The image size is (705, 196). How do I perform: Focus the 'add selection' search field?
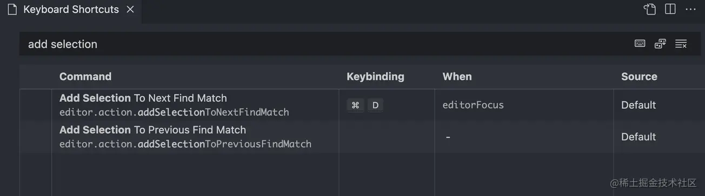[x=324, y=44]
